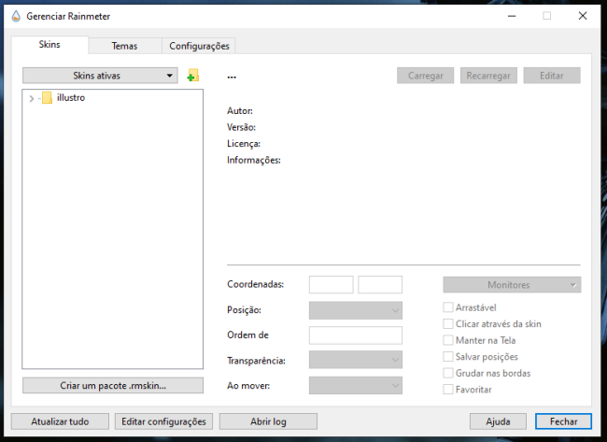Viewport: 607px width, 442px height.
Task: Expand the illustro tree node
Action: (x=32, y=98)
